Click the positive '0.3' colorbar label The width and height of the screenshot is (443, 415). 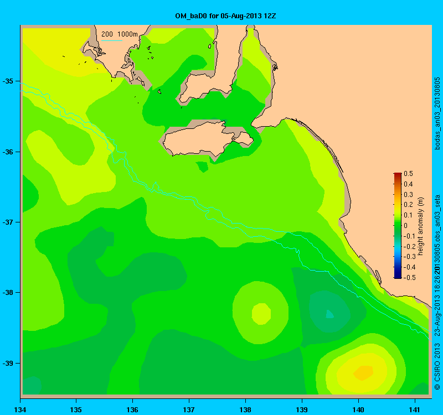(408, 195)
